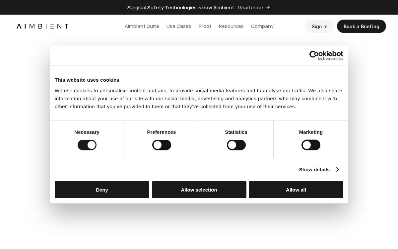This screenshot has height=249, width=398.
Task: Click the Aimbient logo
Action: click(42, 26)
